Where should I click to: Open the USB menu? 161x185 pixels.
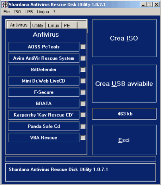pyautogui.click(x=29, y=12)
